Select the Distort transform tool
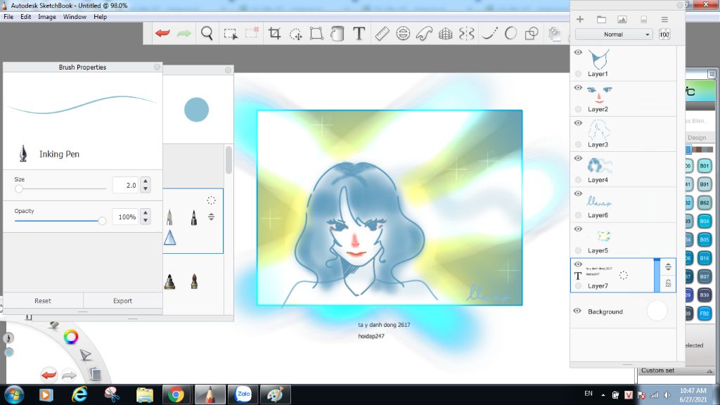 point(316,33)
